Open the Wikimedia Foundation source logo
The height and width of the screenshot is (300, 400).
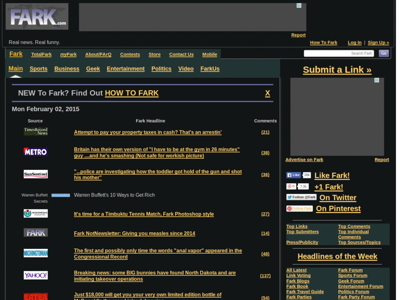click(36, 213)
